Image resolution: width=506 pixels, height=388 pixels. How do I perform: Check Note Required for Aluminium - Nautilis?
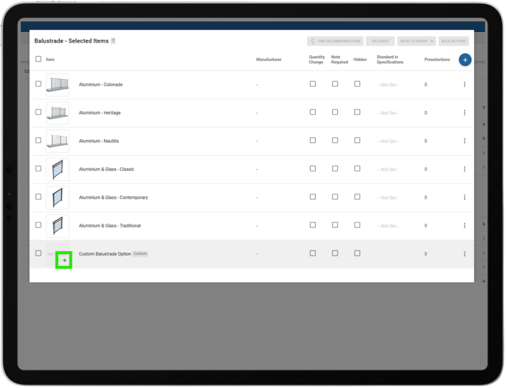[335, 140]
